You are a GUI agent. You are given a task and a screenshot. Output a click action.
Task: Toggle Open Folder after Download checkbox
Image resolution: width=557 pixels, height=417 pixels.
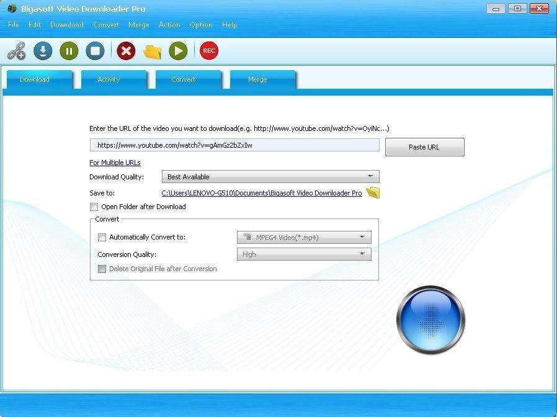click(x=94, y=207)
